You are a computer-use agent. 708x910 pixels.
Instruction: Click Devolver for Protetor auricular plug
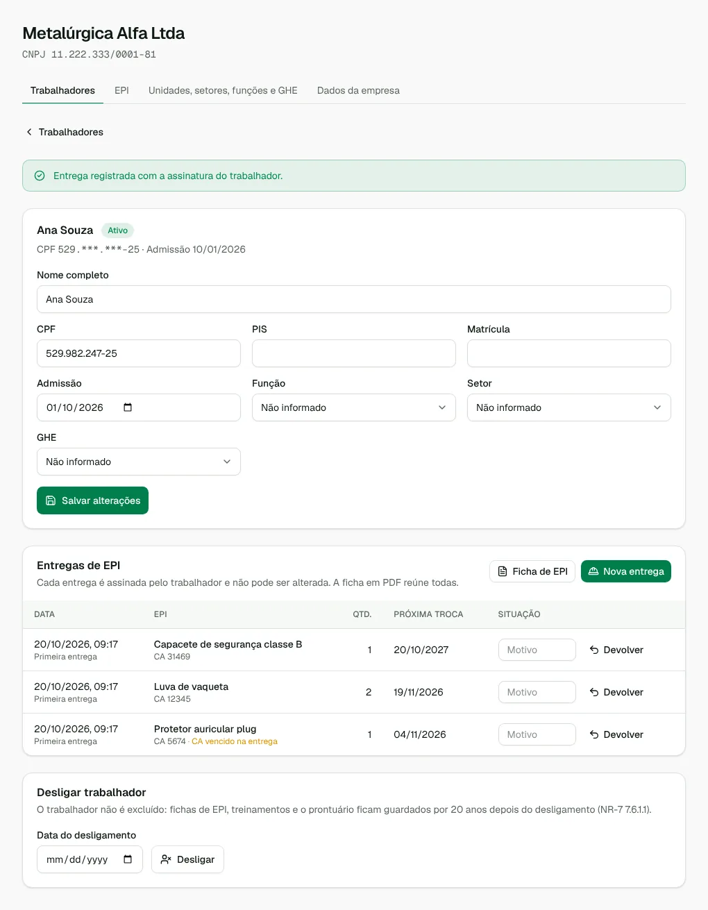(x=616, y=734)
